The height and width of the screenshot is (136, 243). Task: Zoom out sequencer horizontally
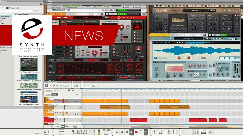pyautogui.click(x=48, y=127)
